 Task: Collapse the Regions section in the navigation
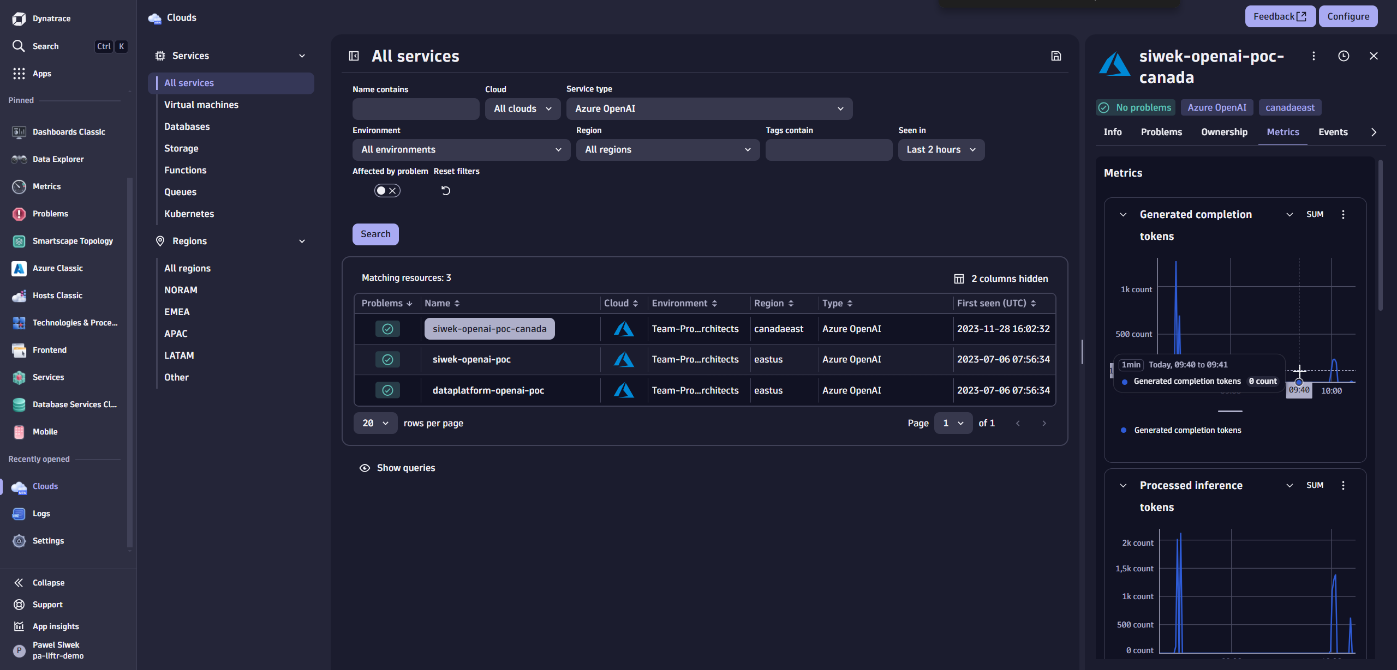click(x=302, y=240)
